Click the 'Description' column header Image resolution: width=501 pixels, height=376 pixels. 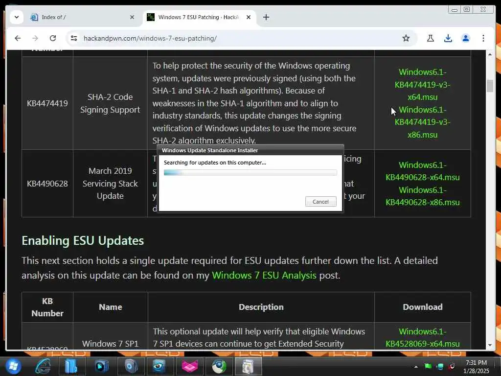pyautogui.click(x=261, y=307)
